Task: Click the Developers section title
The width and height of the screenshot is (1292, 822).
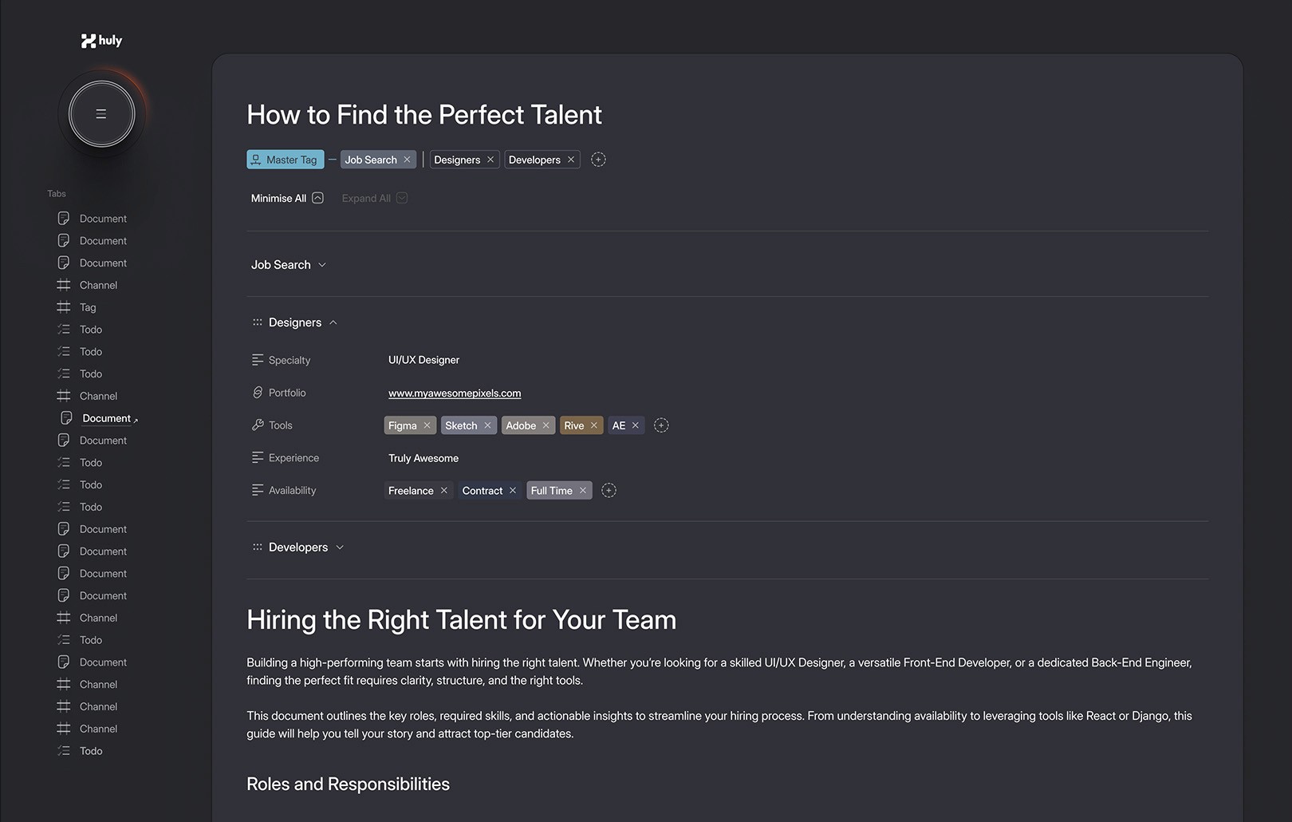Action: [298, 547]
